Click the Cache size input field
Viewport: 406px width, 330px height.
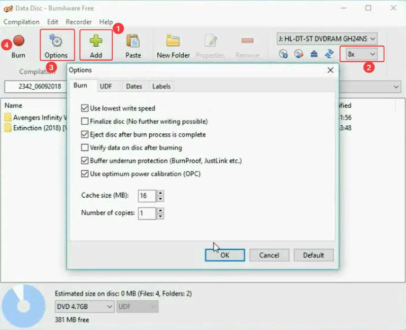point(147,196)
